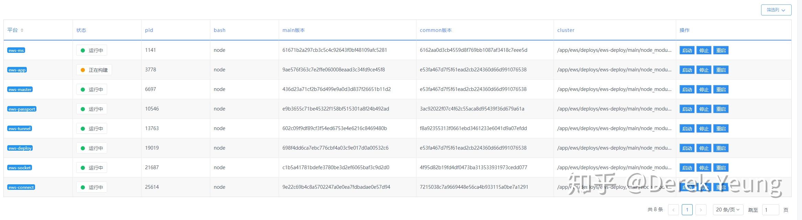Select the ews-app platform tag
Screen dimensions: 802x220
tap(17, 70)
